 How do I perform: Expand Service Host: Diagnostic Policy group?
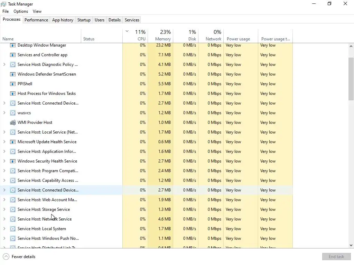click(x=4, y=65)
